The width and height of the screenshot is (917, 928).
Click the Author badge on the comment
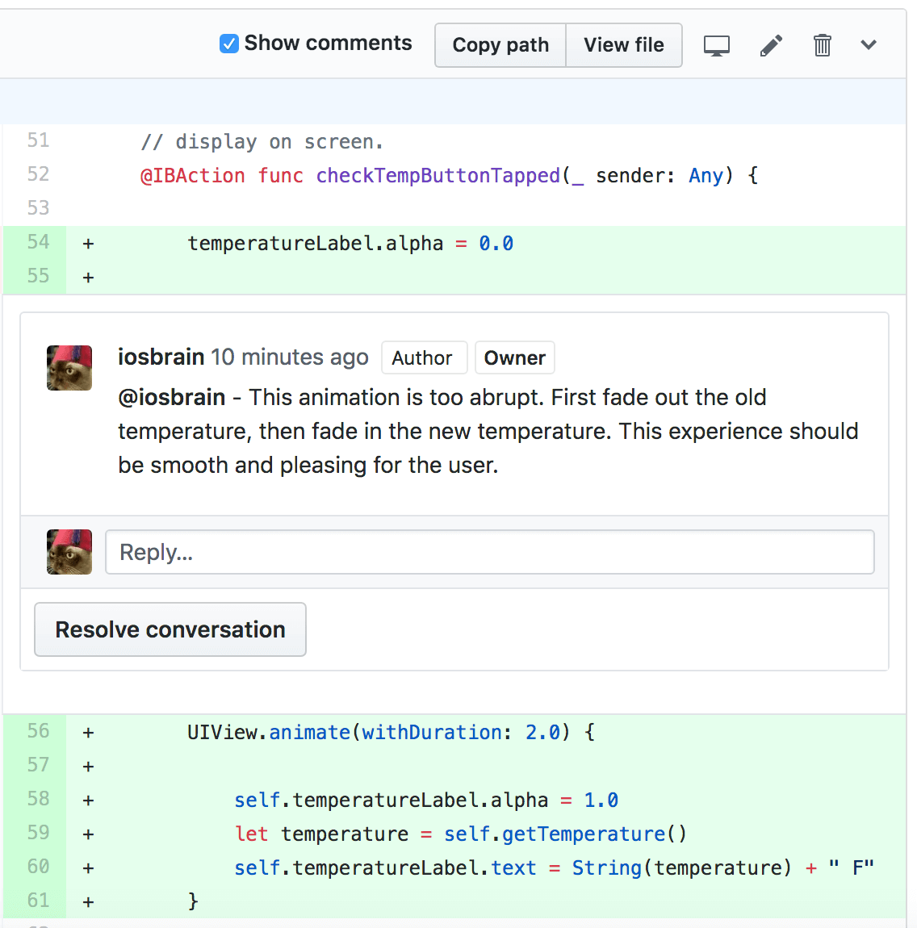click(x=422, y=357)
